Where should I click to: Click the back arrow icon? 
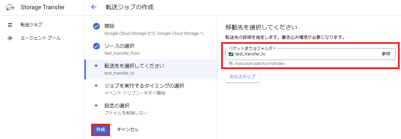(x=94, y=7)
